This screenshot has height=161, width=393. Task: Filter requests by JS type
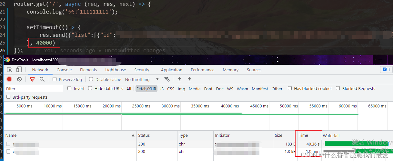pos(162,89)
